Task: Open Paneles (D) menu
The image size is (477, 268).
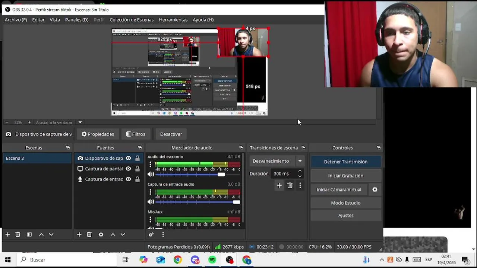Action: [x=77, y=20]
